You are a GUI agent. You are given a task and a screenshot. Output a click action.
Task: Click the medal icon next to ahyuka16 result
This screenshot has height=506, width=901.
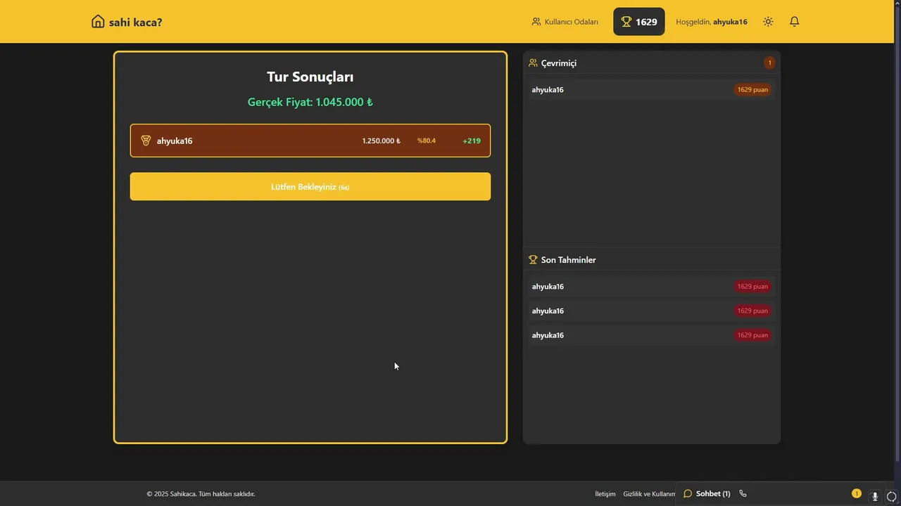146,141
